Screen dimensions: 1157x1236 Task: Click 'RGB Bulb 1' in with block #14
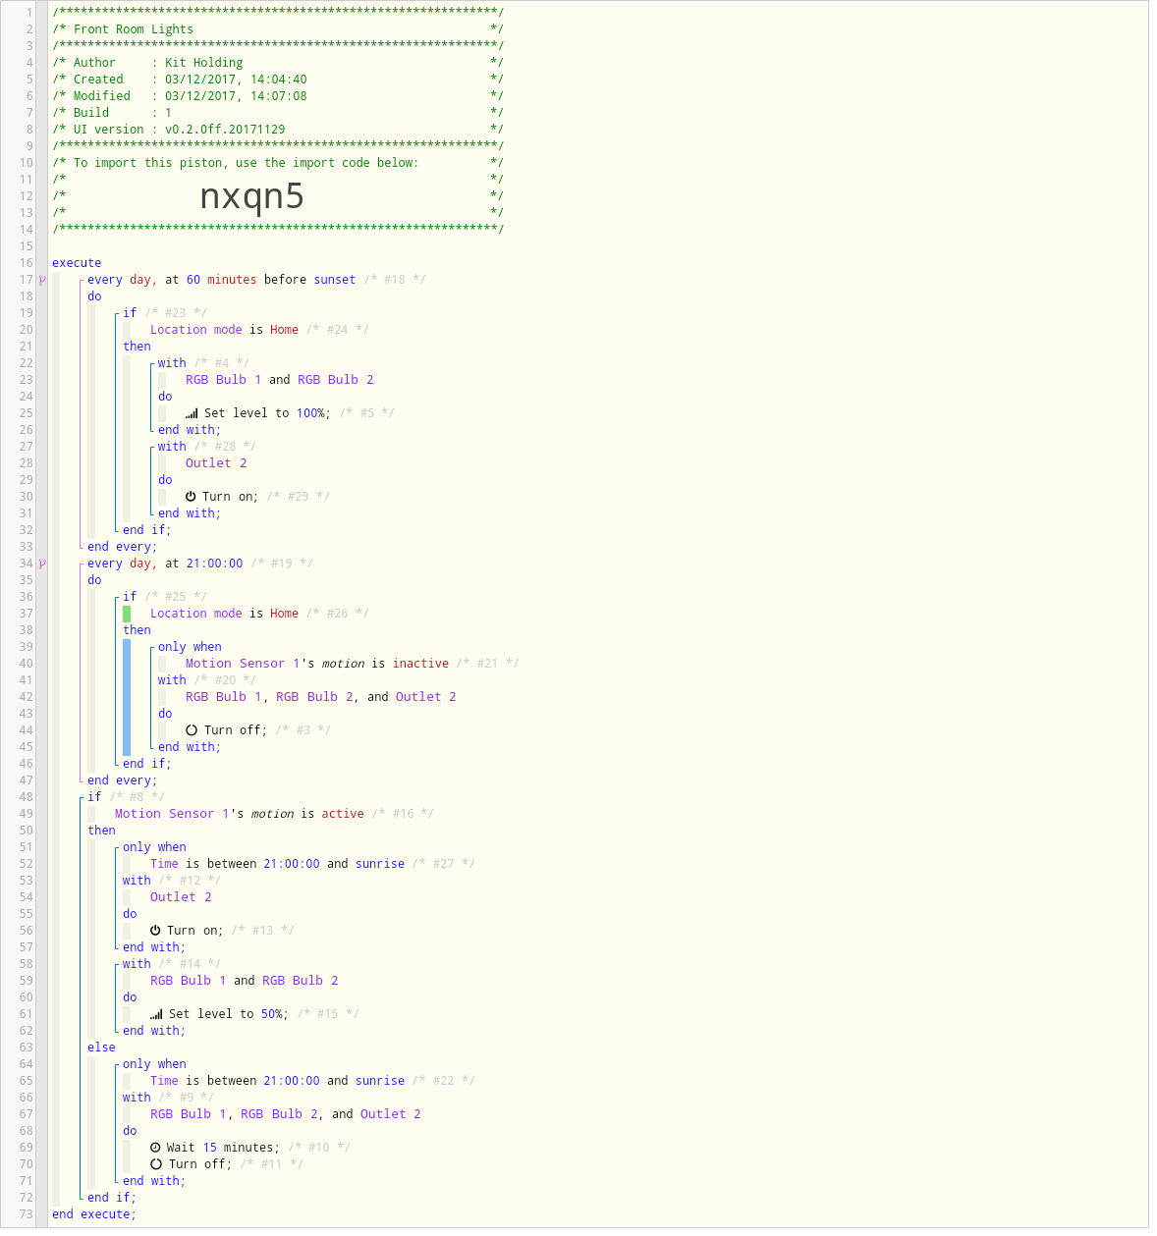click(x=189, y=981)
